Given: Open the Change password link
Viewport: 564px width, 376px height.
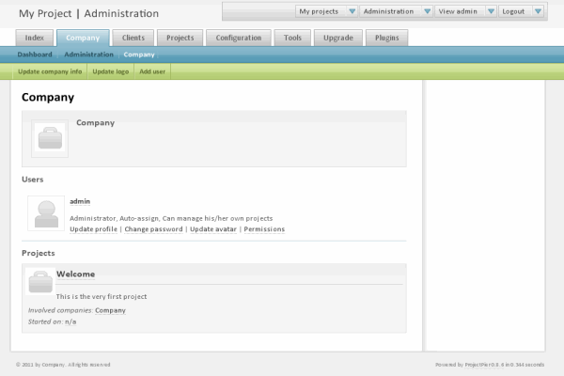Looking at the screenshot, I should click(153, 229).
